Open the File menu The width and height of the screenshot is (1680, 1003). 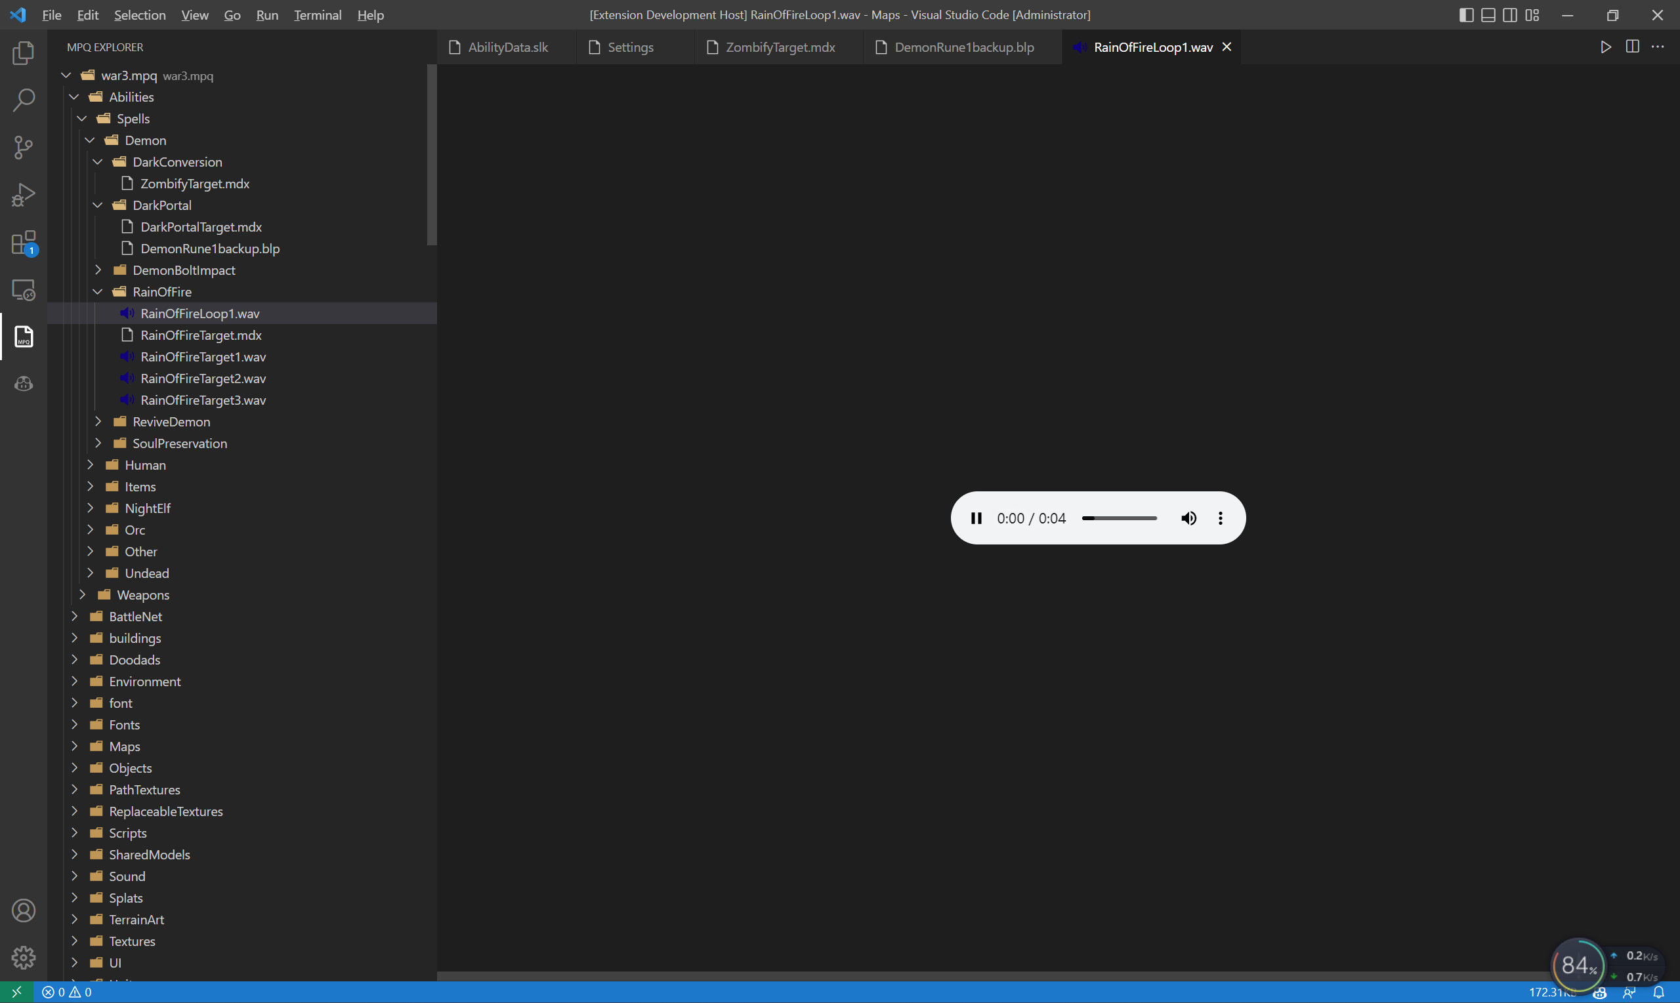pyautogui.click(x=51, y=15)
